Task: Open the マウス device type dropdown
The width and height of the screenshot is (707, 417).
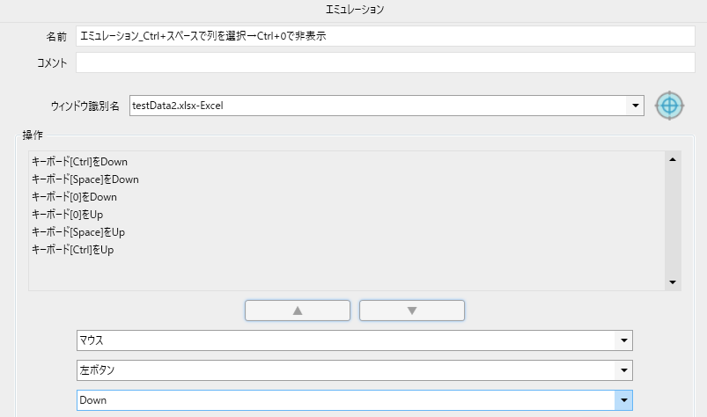Action: pos(623,340)
